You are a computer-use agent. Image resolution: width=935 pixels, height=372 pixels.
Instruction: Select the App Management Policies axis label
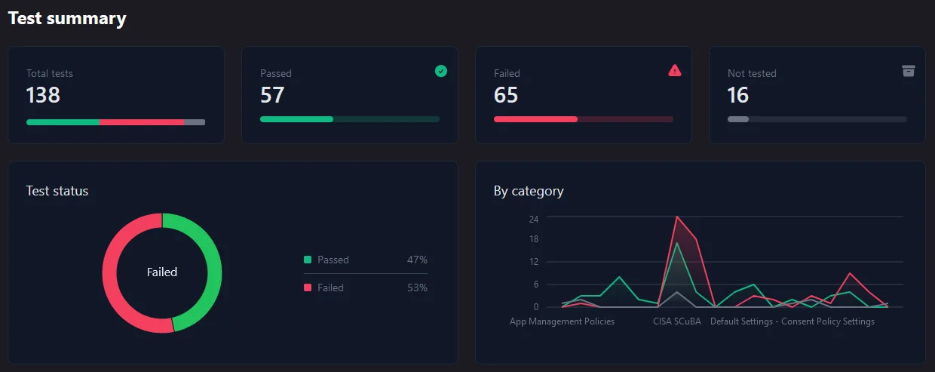click(562, 321)
